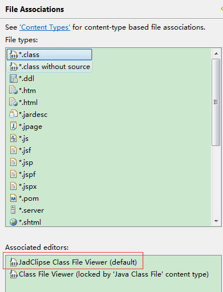Click the *.ddl file icon
Screen dimensions: 223x292
coord(14,79)
